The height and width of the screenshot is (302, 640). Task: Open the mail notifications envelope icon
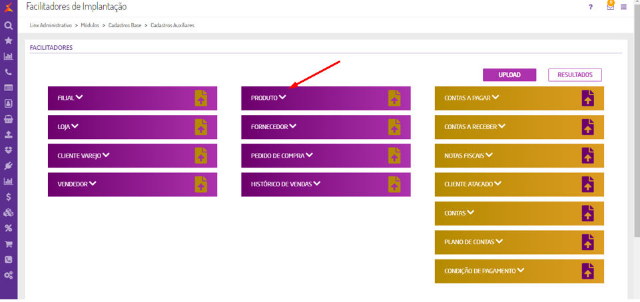pos(610,7)
